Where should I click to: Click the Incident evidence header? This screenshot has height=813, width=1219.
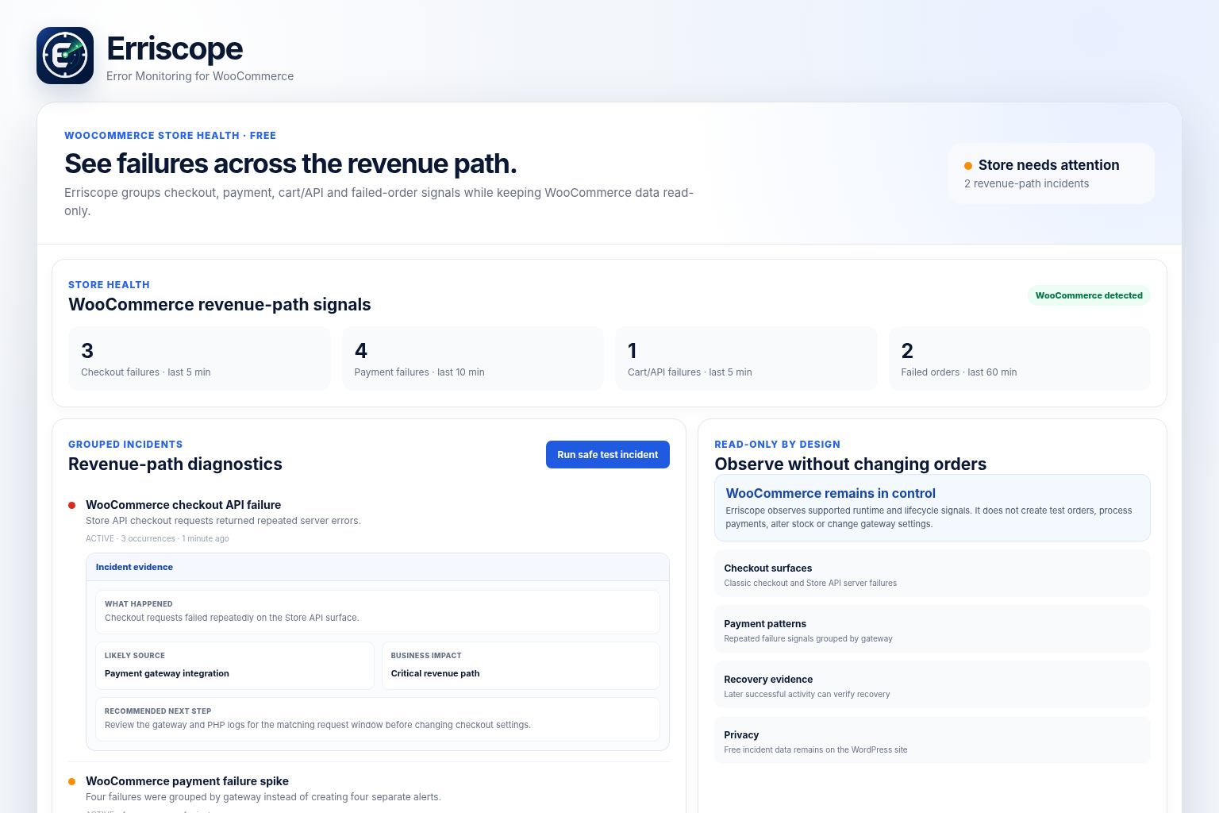[x=378, y=567]
